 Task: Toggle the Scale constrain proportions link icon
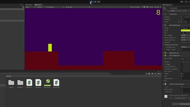tap(179, 22)
